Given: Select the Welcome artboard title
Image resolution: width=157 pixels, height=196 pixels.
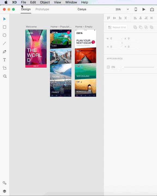Looking at the screenshot, I should [x=31, y=27].
